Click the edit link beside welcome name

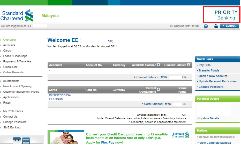coord(110,41)
